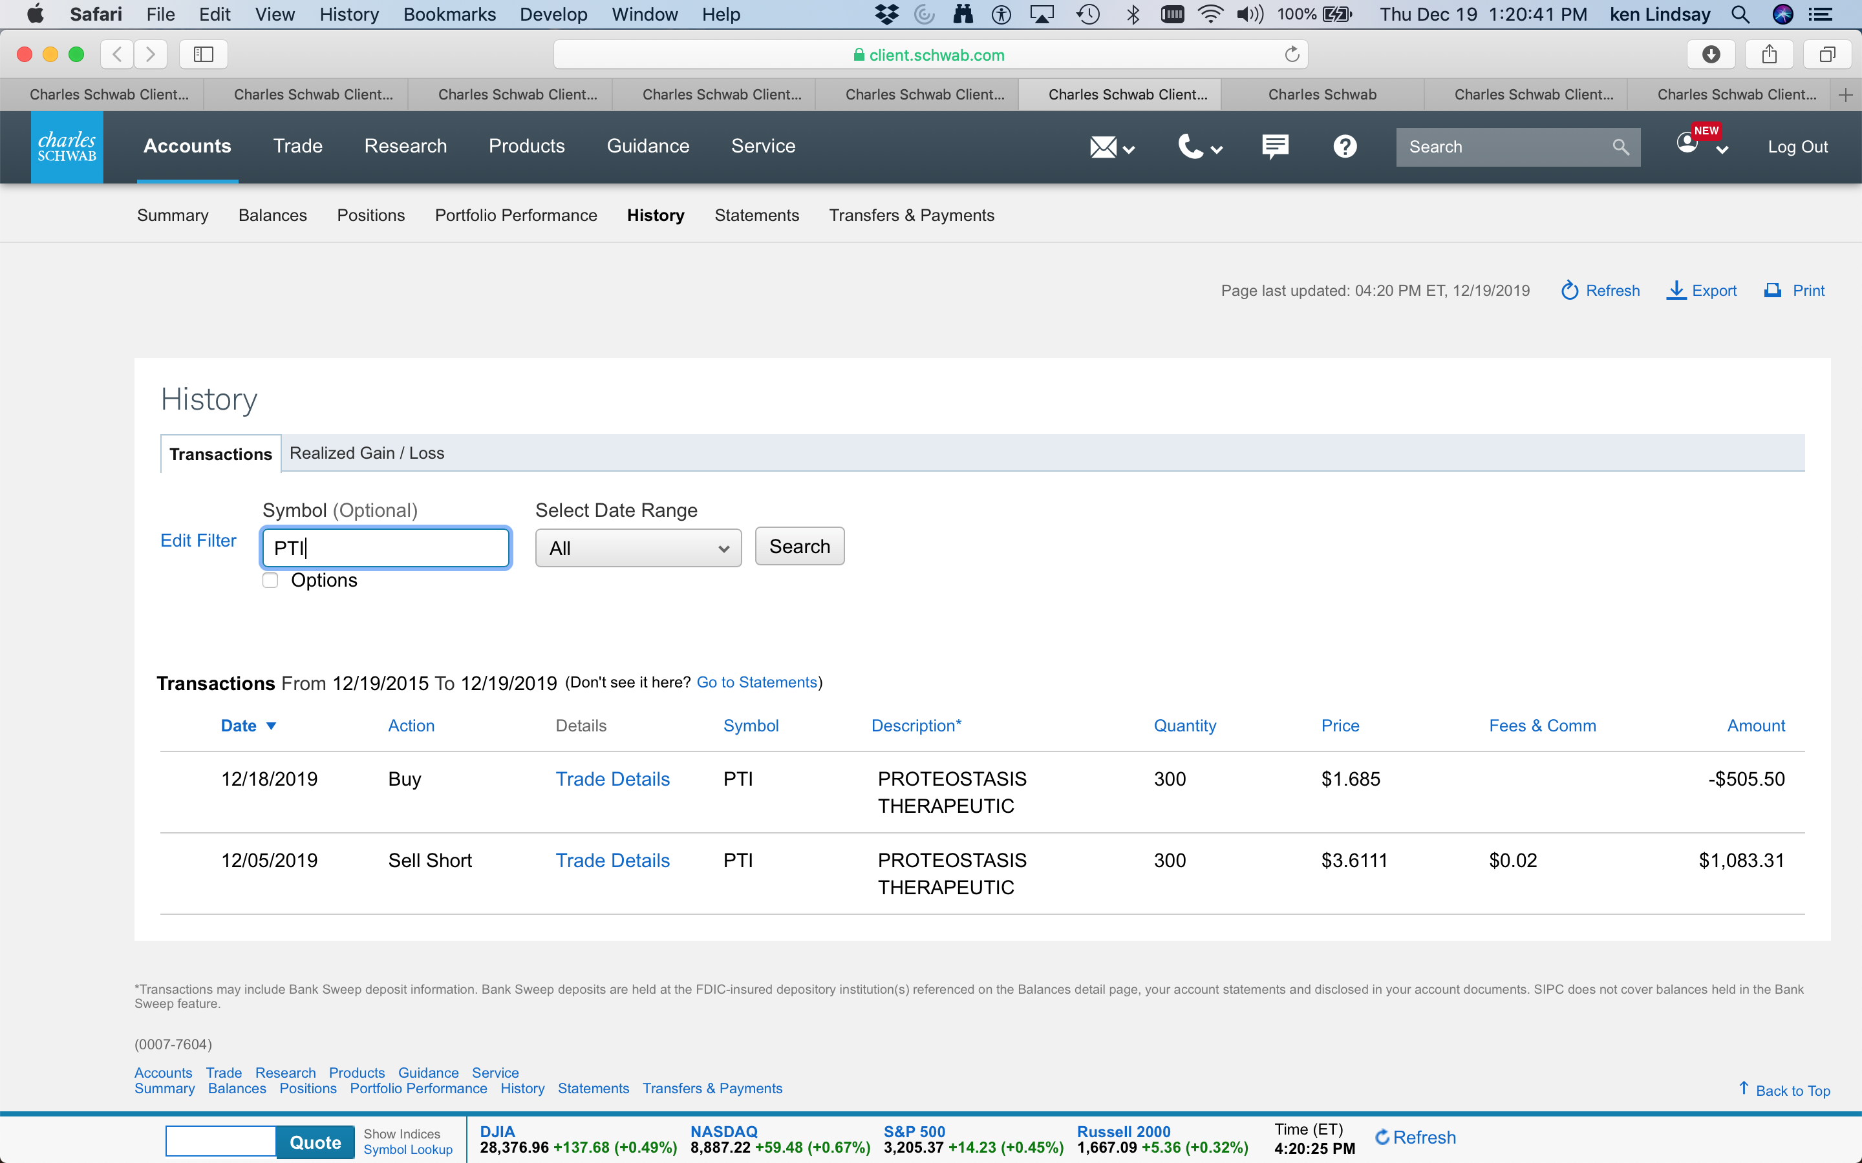Image resolution: width=1862 pixels, height=1163 pixels.
Task: Click the Charles Schwab logo
Action: coord(67,146)
